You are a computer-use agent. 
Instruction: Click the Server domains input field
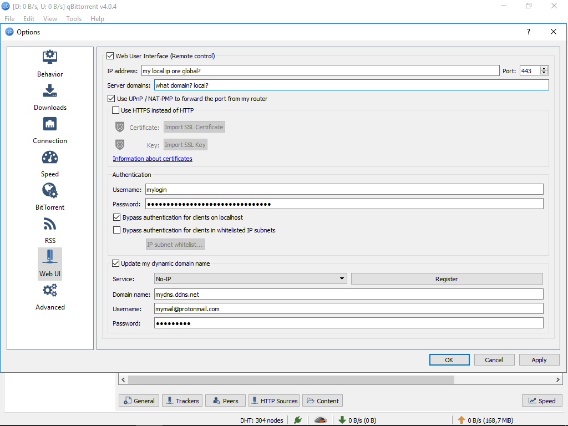coord(351,85)
